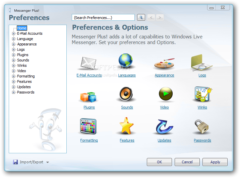The width and height of the screenshot is (240, 178).
Task: Click the Messenger Plus! title icon
Action: click(10, 10)
